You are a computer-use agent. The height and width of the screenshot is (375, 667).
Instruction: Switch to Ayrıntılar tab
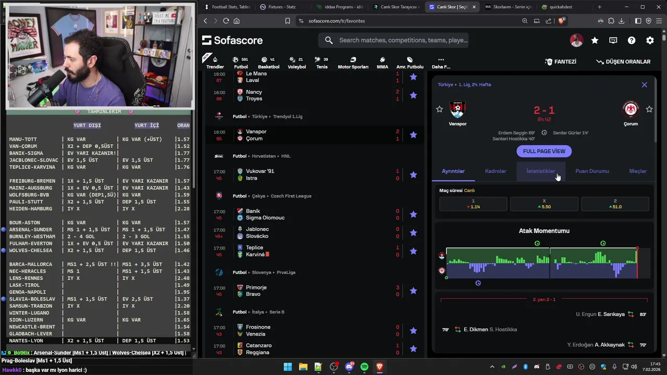453,171
